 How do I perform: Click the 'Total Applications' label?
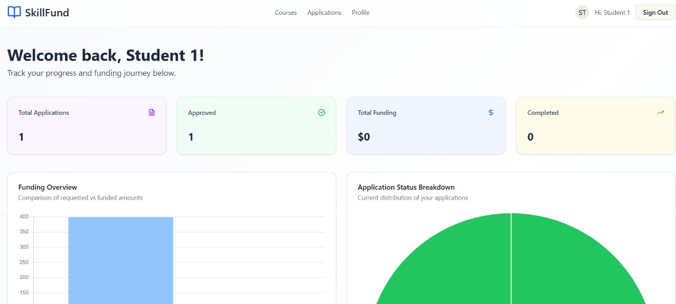(44, 113)
